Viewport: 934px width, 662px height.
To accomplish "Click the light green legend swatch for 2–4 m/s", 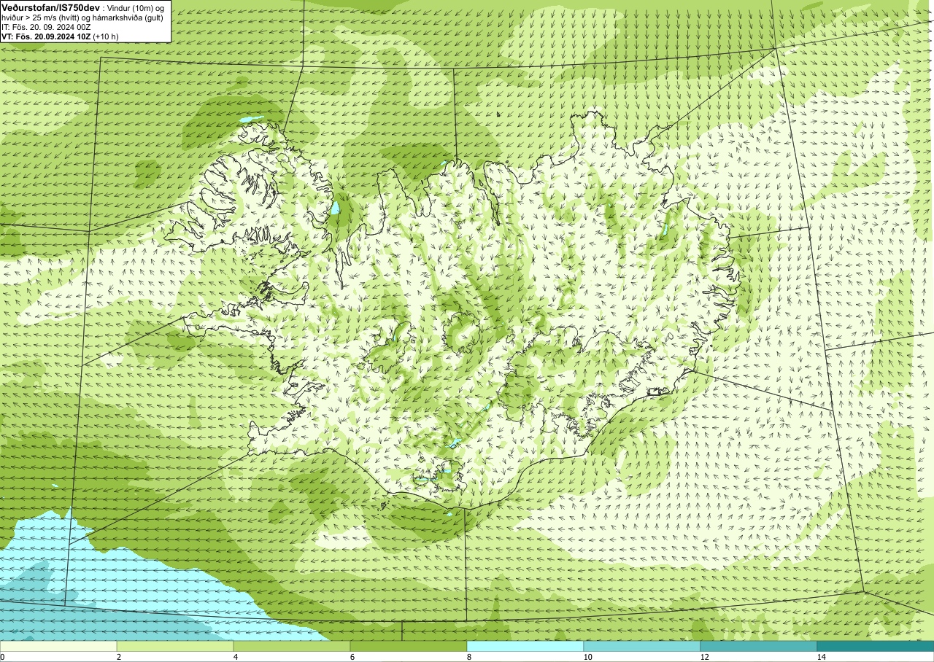I will 175,646.
